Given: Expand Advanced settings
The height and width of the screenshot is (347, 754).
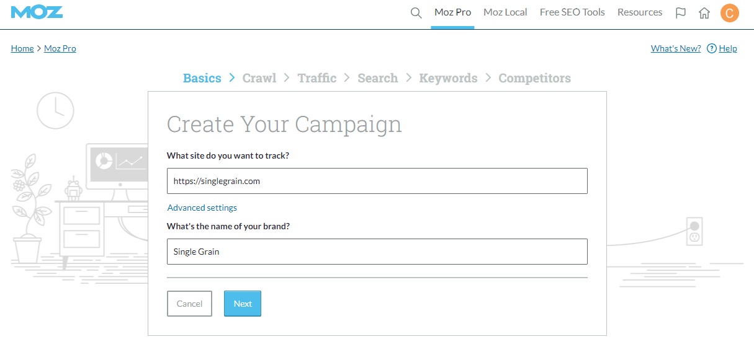Looking at the screenshot, I should 202,208.
